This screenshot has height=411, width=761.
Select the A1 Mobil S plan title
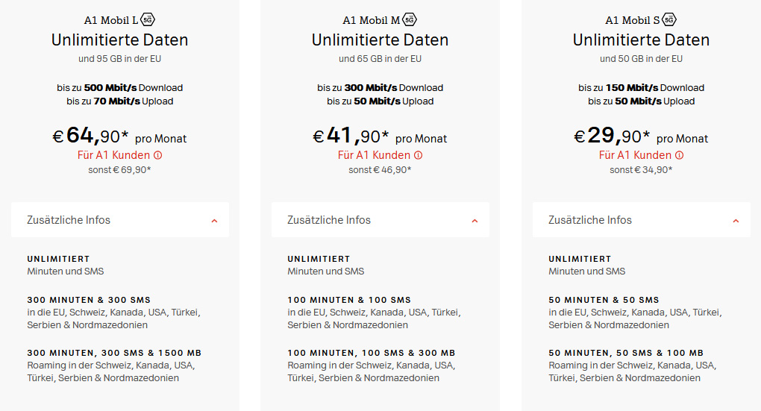pyautogui.click(x=633, y=20)
